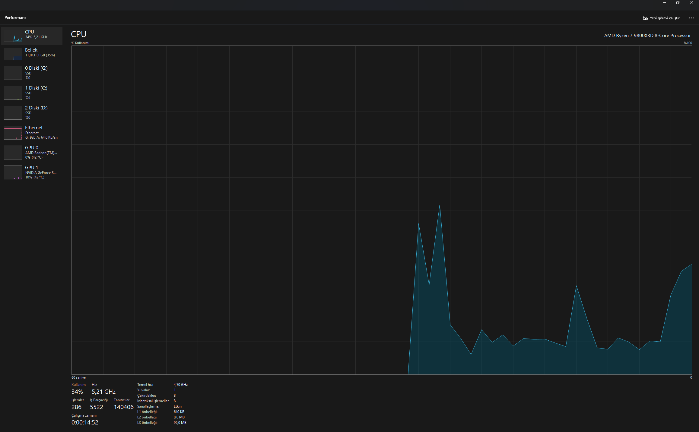Click the 5522 İş Parçacığı count
The image size is (699, 432).
pos(97,407)
